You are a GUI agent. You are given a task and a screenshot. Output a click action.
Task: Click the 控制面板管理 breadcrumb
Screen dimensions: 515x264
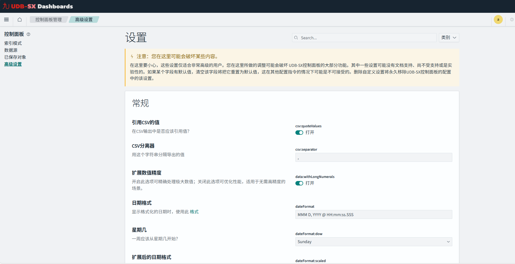[x=48, y=19]
